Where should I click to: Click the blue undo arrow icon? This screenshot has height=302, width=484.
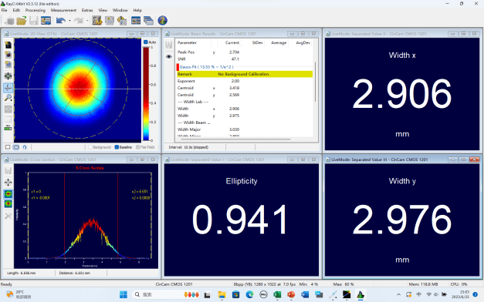coord(60,21)
